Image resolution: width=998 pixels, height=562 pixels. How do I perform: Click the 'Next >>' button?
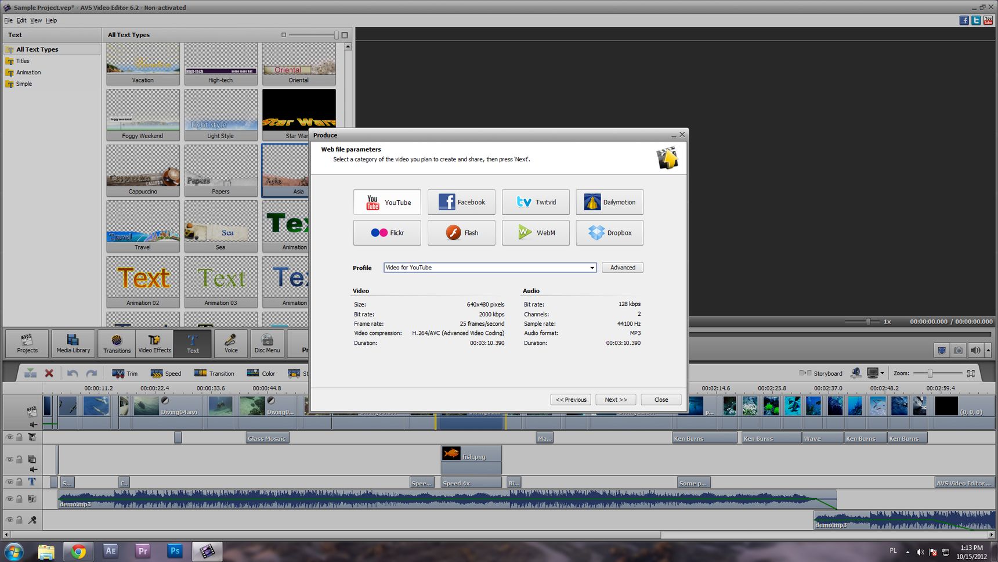click(x=616, y=399)
